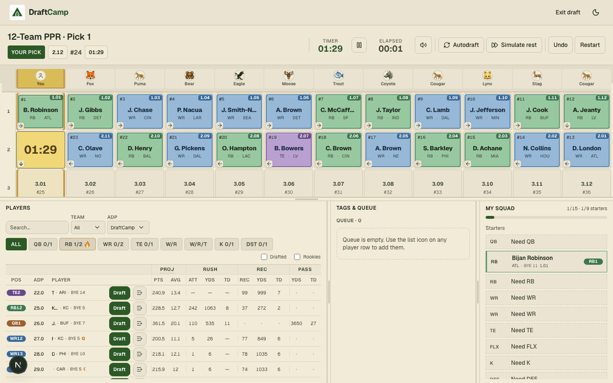The image size is (613, 383).
Task: Enable the Rookies checkbox
Action: pos(297,257)
